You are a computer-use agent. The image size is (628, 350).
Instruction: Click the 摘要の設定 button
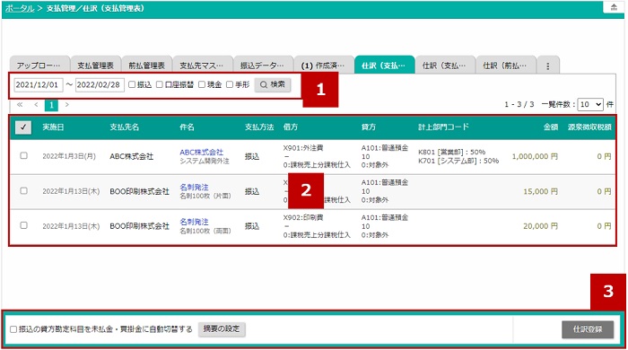(x=222, y=329)
